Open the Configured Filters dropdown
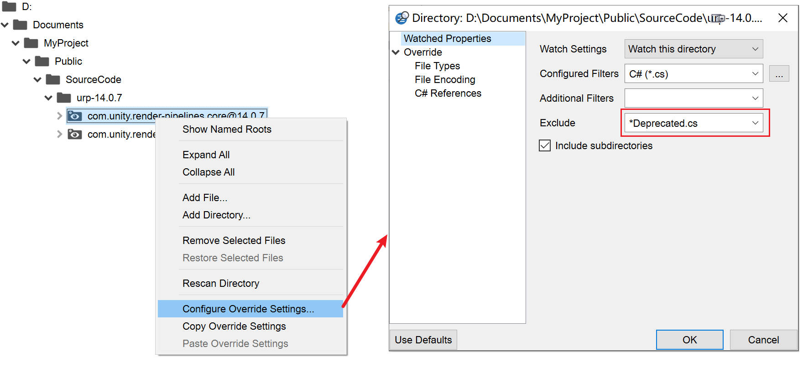The width and height of the screenshot is (803, 368). [x=756, y=73]
